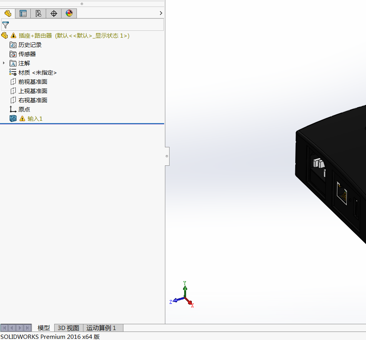366x340 pixels.
Task: Switch to the PropertyManager tab
Action: pyautogui.click(x=23, y=13)
